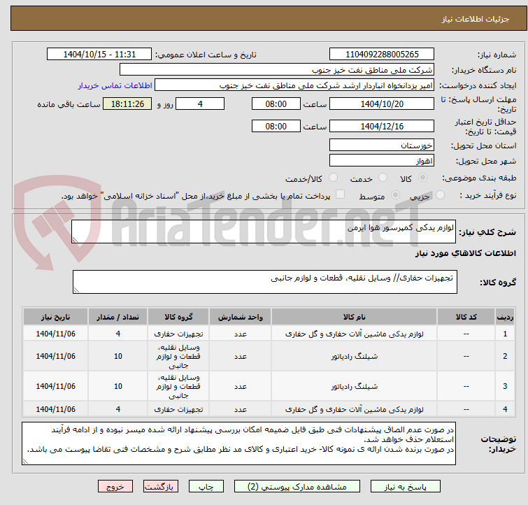This screenshot has width=528, height=505.
Task: Click the description box لوازم یدکی کمپرسور هوا ایرمن
Action: tap(264, 232)
